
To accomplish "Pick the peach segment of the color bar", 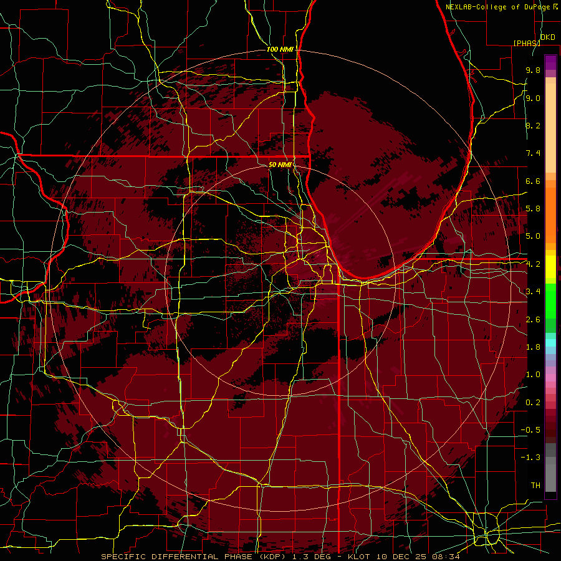I will click(x=550, y=129).
